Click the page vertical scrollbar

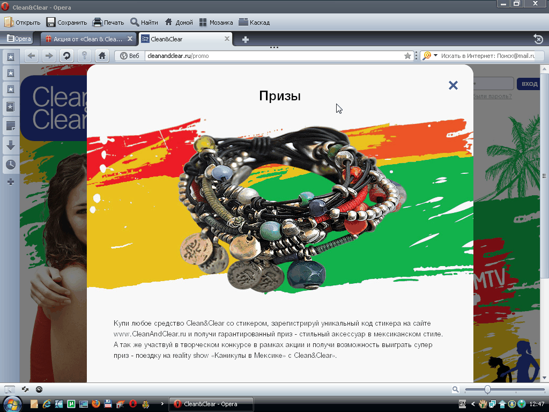pos(544,175)
